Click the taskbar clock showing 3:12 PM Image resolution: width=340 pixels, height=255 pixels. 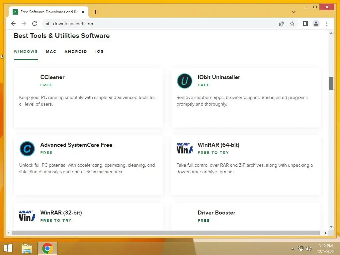[325, 249]
